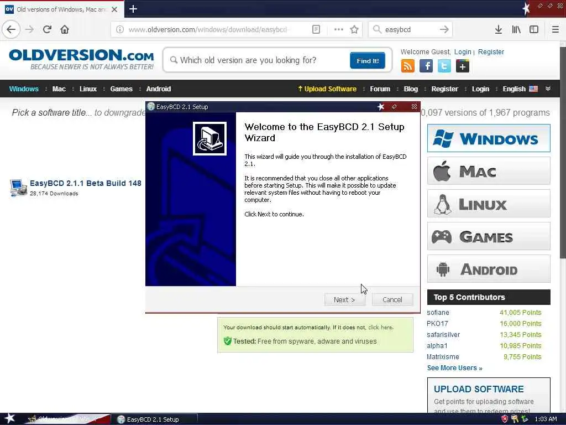Click the star start button on the taskbar
The width and height of the screenshot is (566, 425).
(9, 418)
